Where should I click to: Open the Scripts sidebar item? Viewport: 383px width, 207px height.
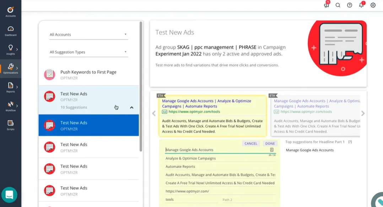(11, 125)
